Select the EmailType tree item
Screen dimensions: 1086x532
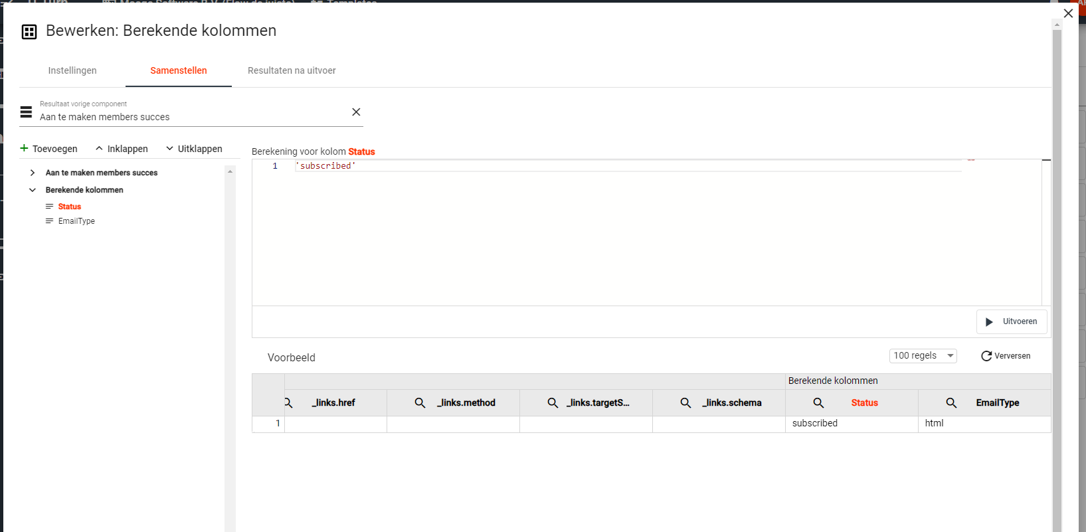pos(76,221)
